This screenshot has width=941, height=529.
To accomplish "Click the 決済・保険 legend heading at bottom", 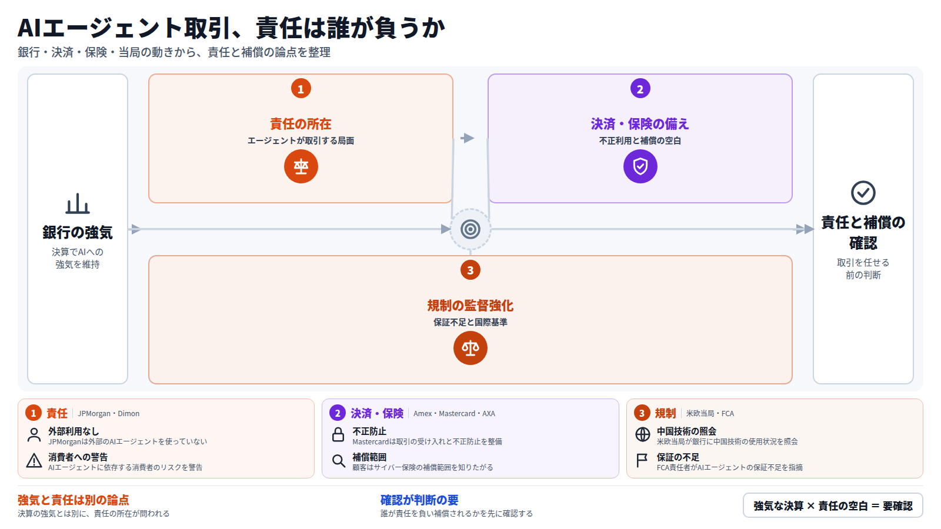I will tap(377, 413).
